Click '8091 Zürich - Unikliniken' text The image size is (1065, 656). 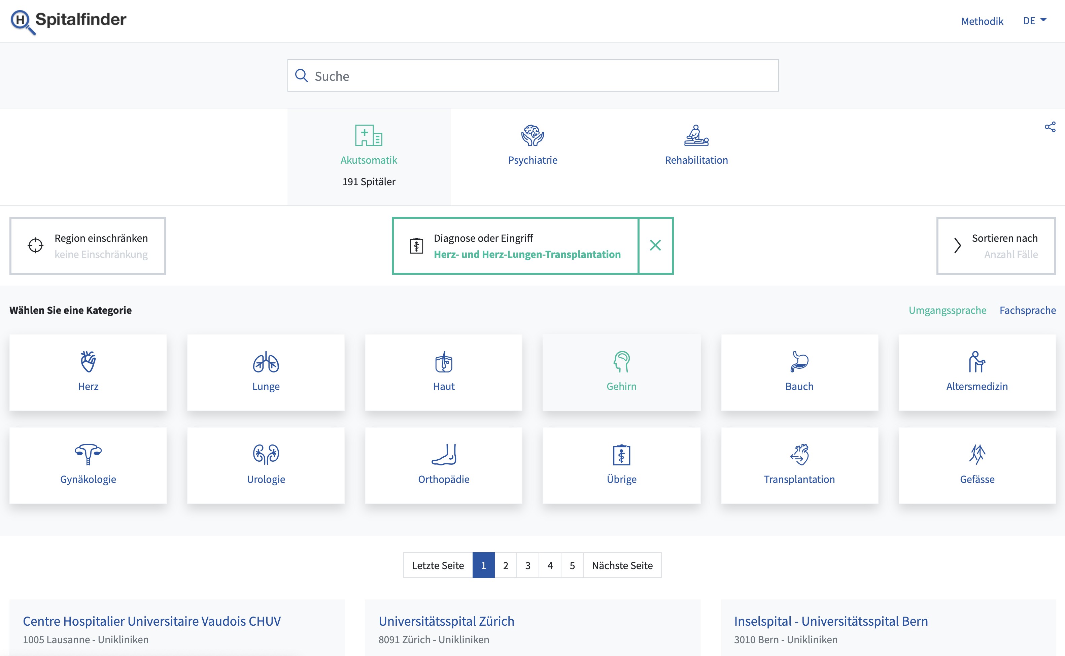click(x=434, y=639)
